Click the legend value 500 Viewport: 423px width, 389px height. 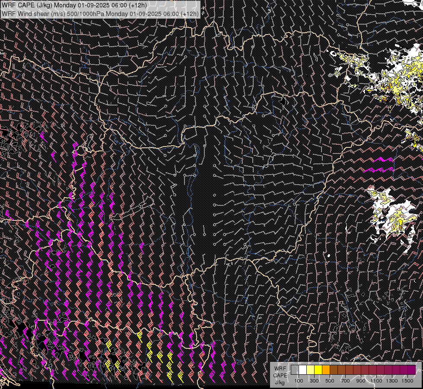[330, 381]
